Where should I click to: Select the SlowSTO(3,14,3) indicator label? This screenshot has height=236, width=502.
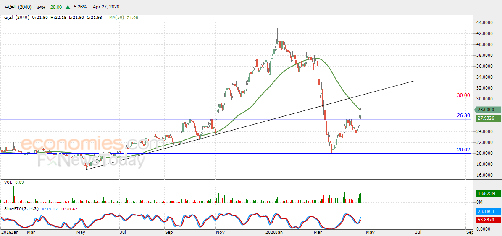22,208
